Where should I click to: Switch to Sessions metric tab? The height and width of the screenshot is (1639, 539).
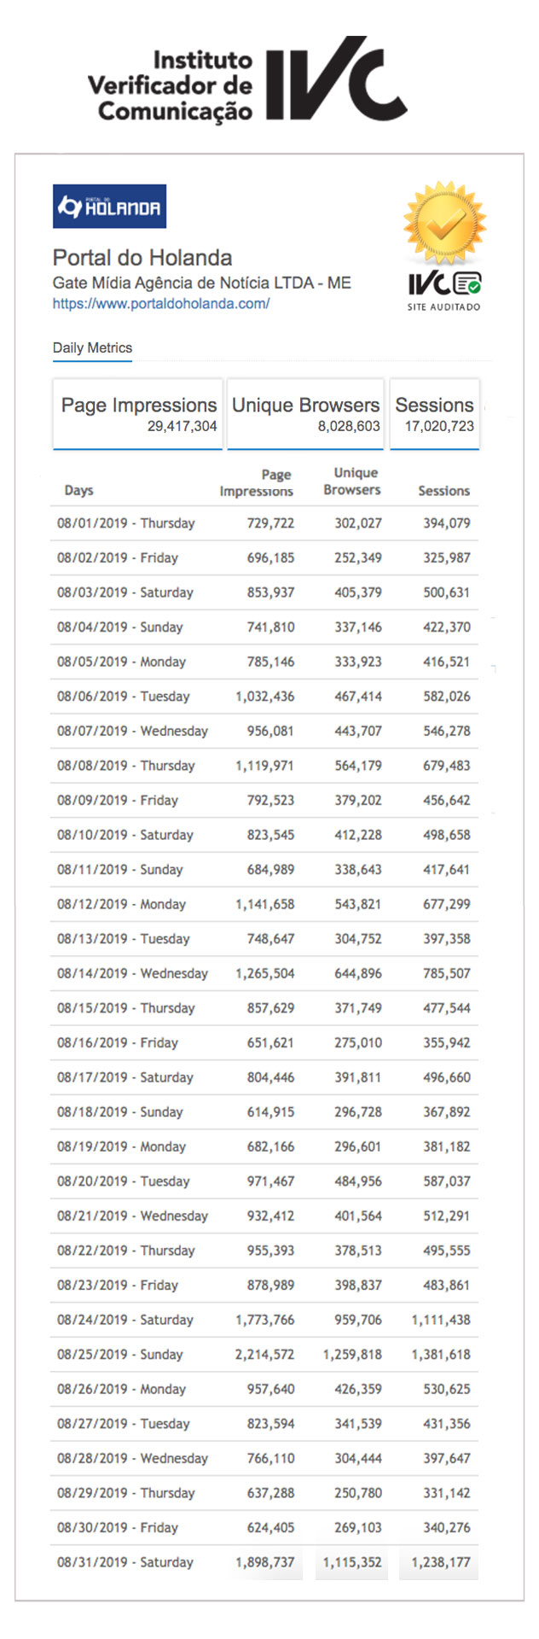point(434,414)
